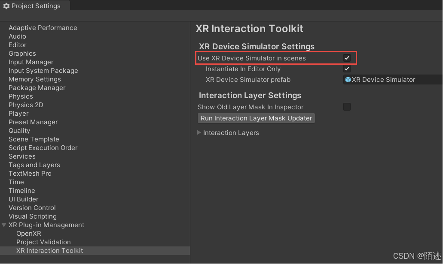
Task: Run Interaction Layer Mask Updater button
Action: pyautogui.click(x=256, y=118)
